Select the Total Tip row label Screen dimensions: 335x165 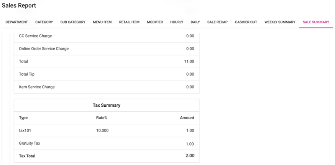tap(27, 74)
